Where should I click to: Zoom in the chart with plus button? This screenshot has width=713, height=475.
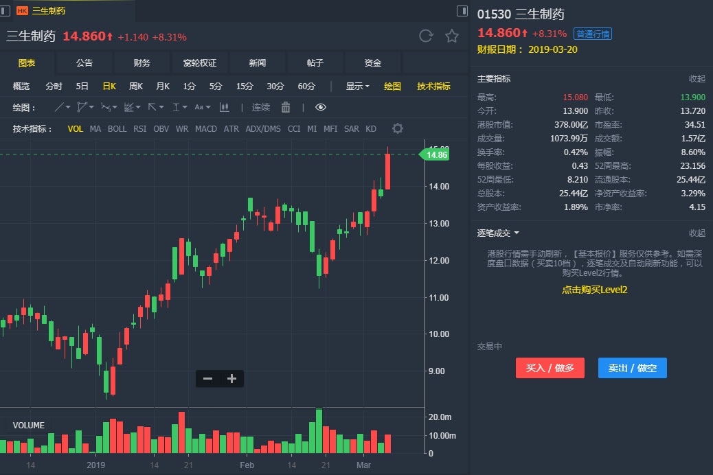click(x=231, y=378)
